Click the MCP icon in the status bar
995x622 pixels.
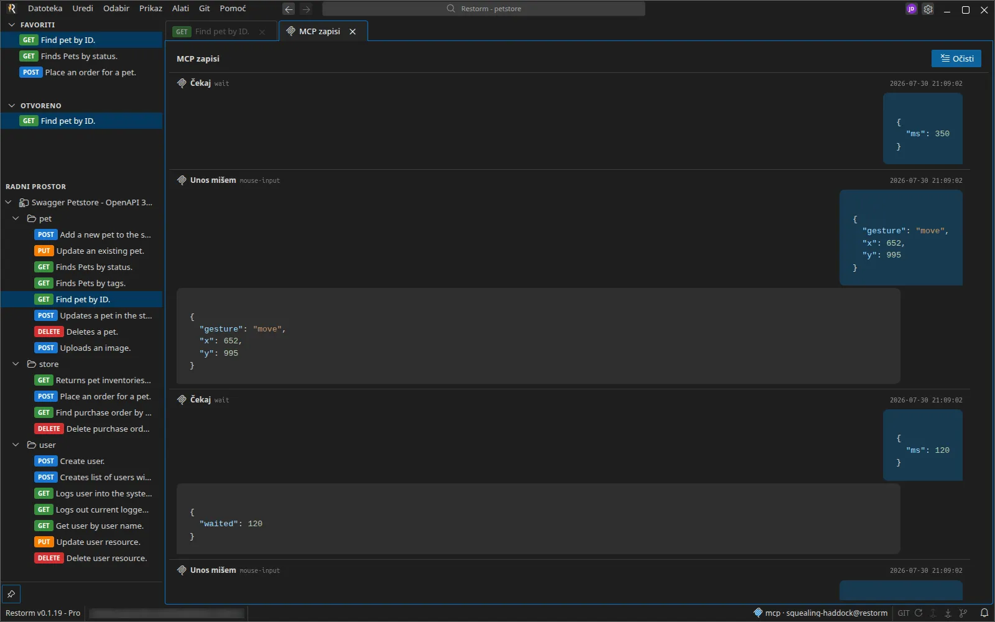[757, 613]
